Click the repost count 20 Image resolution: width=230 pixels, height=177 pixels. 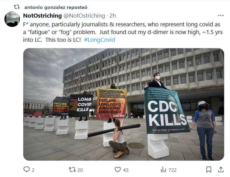click(80, 170)
